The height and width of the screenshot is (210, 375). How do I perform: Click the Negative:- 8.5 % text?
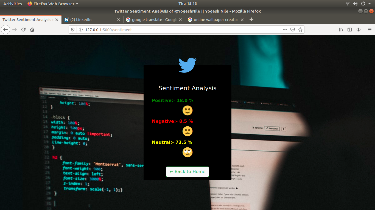click(172, 121)
